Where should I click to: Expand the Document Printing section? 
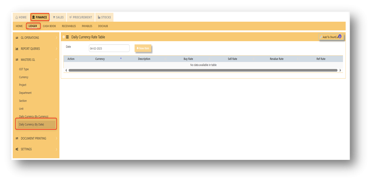pyautogui.click(x=36, y=138)
